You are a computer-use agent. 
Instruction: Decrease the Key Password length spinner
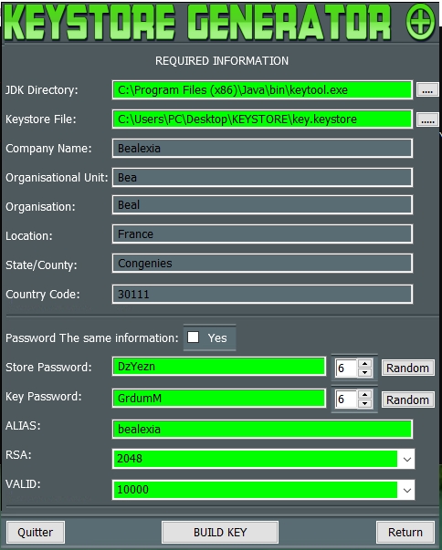(365, 404)
